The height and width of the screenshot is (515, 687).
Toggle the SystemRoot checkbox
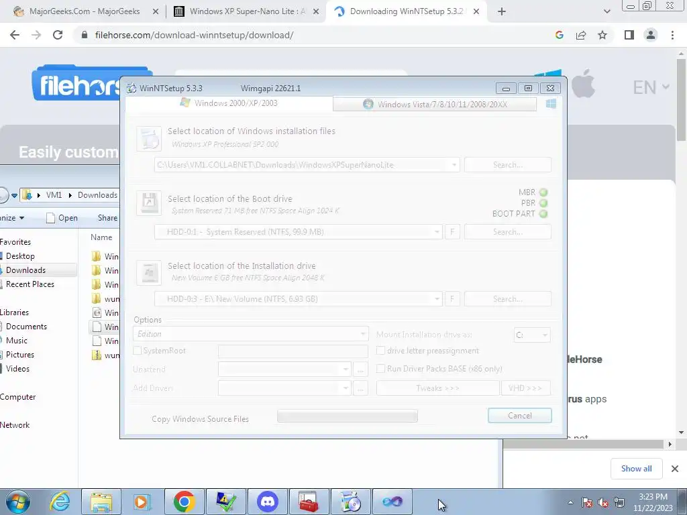tap(138, 350)
